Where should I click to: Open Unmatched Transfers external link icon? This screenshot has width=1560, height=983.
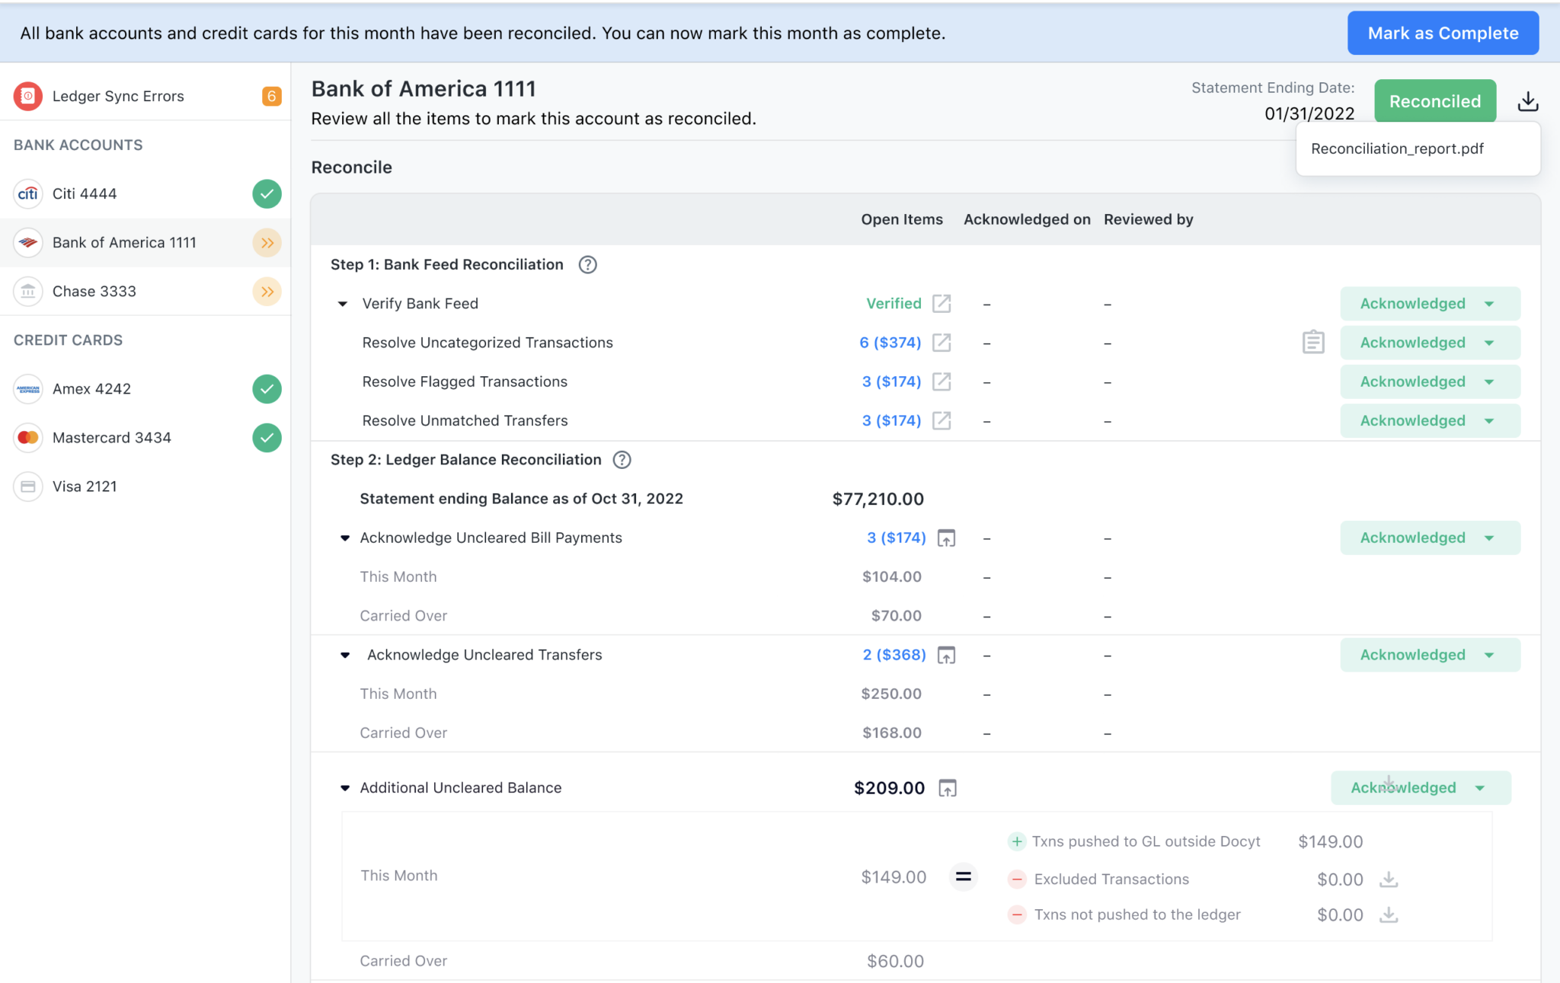941,420
